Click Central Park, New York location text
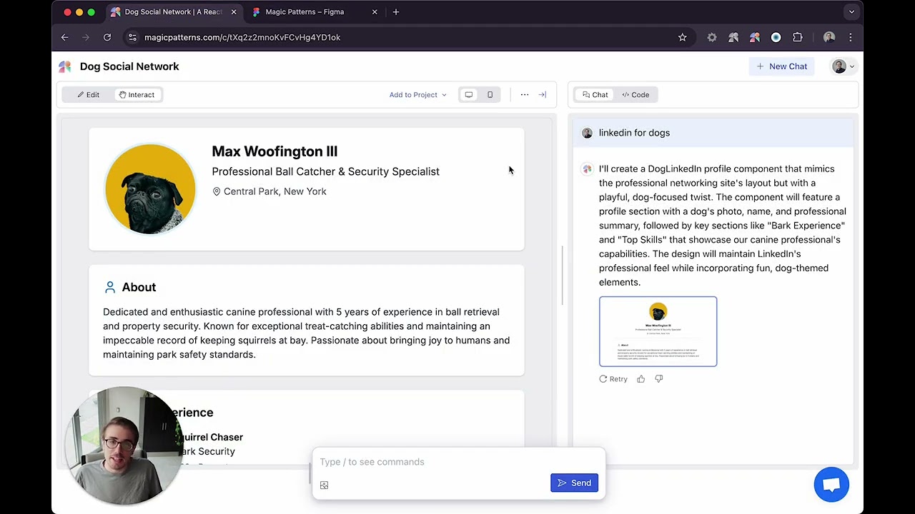The height and width of the screenshot is (514, 915). (275, 191)
